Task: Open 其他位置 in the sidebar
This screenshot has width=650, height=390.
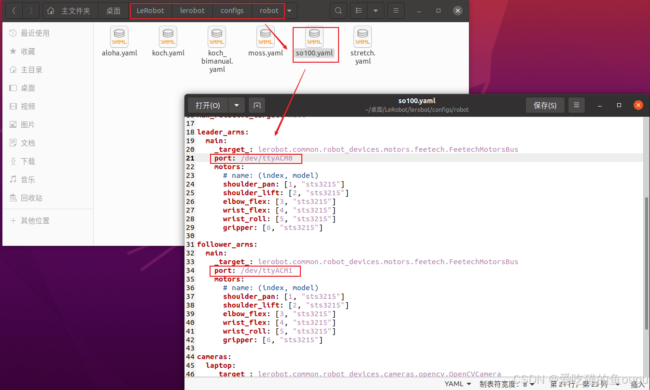Action: (x=48, y=220)
